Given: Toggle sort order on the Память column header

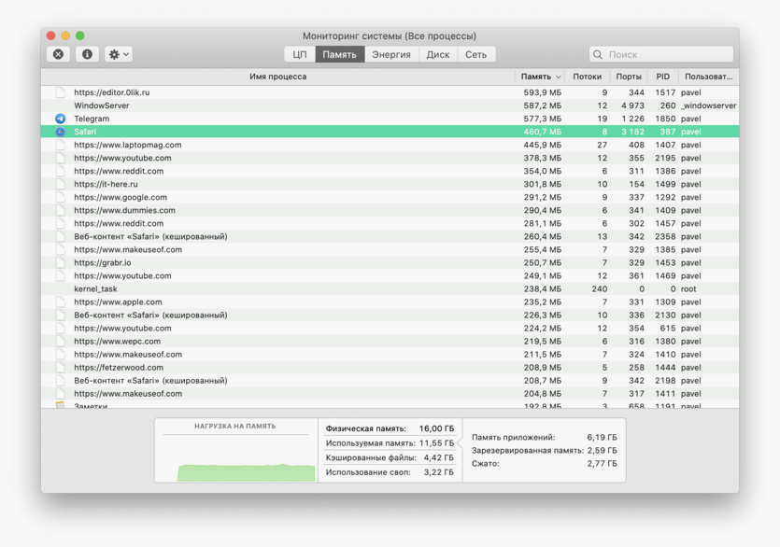Looking at the screenshot, I should coord(540,77).
